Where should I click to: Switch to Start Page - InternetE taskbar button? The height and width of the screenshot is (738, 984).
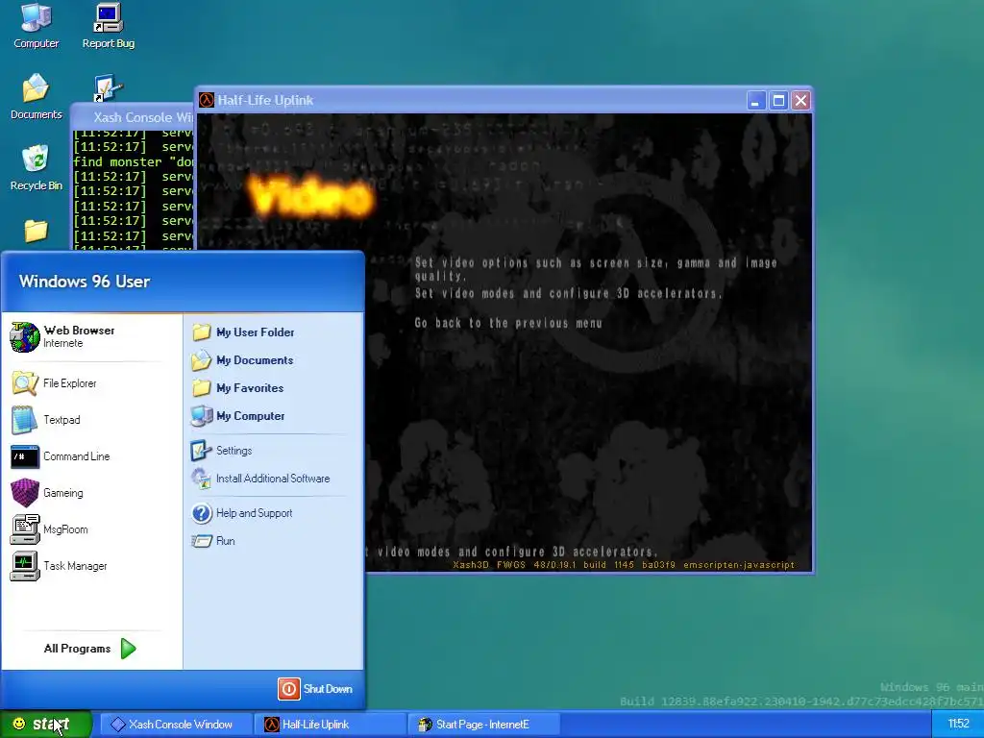484,725
